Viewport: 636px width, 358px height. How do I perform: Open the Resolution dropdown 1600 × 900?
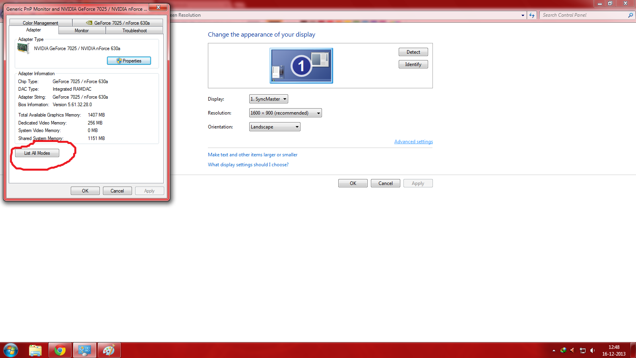click(285, 113)
